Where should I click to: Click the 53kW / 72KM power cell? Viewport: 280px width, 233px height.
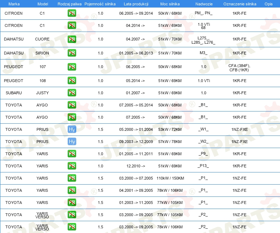pos(170,129)
